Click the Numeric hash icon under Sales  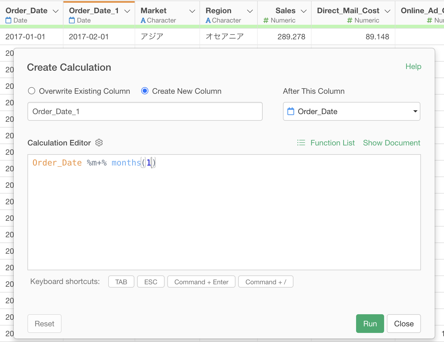point(266,20)
